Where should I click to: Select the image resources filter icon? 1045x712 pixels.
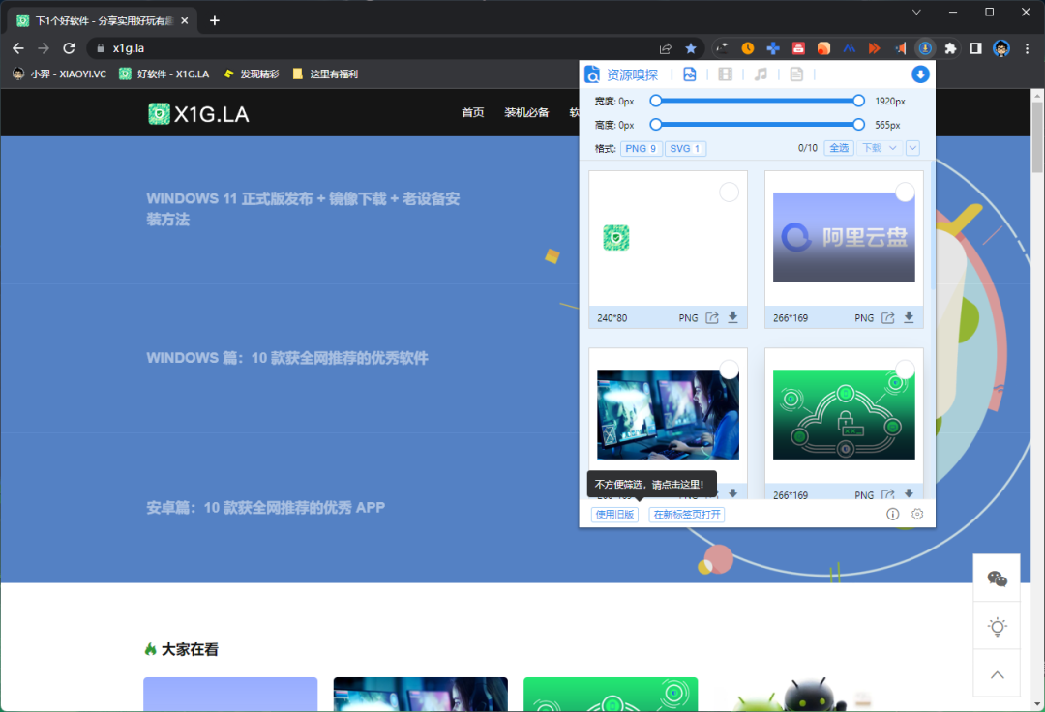tap(690, 74)
